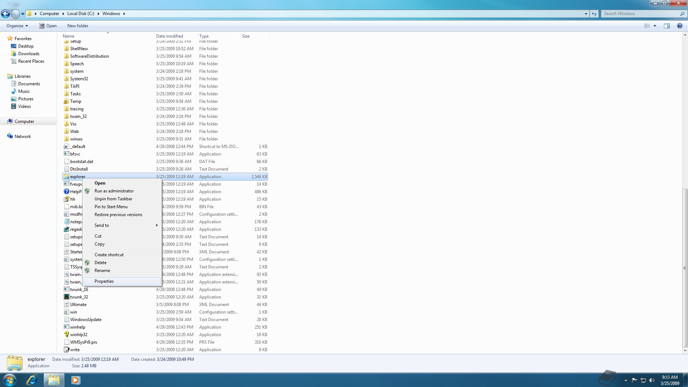688x387 pixels.
Task: Click the vertical scrollbar up arrow
Action: tap(685, 35)
